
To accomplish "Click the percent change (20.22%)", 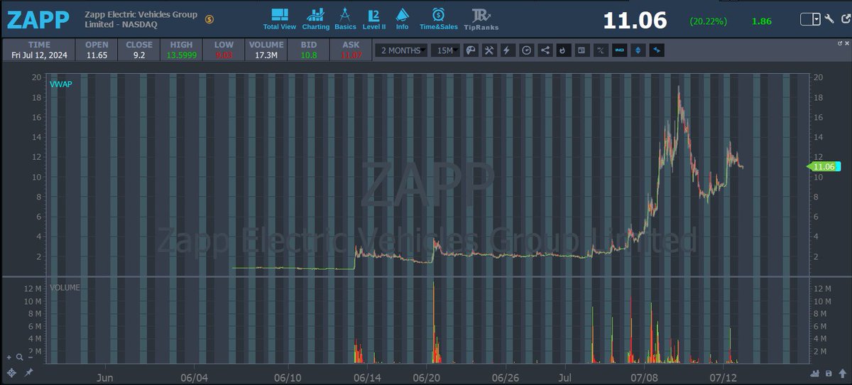I will point(709,21).
